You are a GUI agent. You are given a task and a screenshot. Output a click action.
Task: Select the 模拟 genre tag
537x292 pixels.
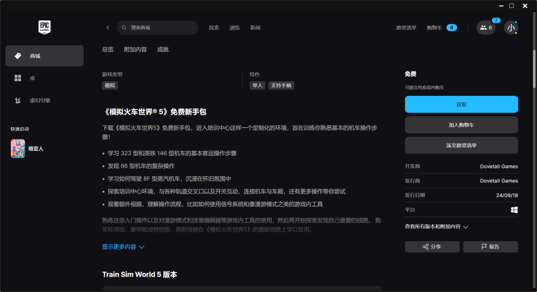[110, 85]
